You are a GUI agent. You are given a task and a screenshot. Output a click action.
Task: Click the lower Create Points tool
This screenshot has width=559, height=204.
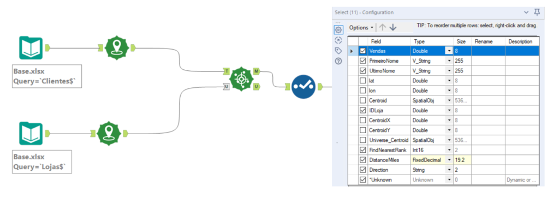pos(109,134)
